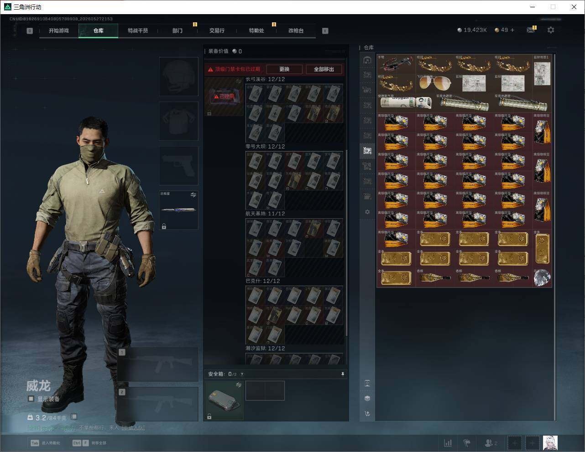Image resolution: width=585 pixels, height=452 pixels.
Task: Click the help question mark beside 安全箱
Action: point(242,374)
